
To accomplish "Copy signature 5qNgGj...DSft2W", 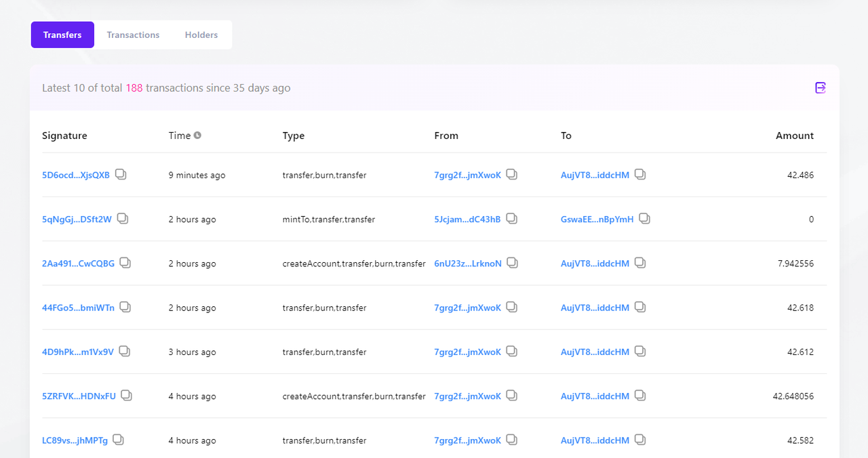I will (123, 219).
